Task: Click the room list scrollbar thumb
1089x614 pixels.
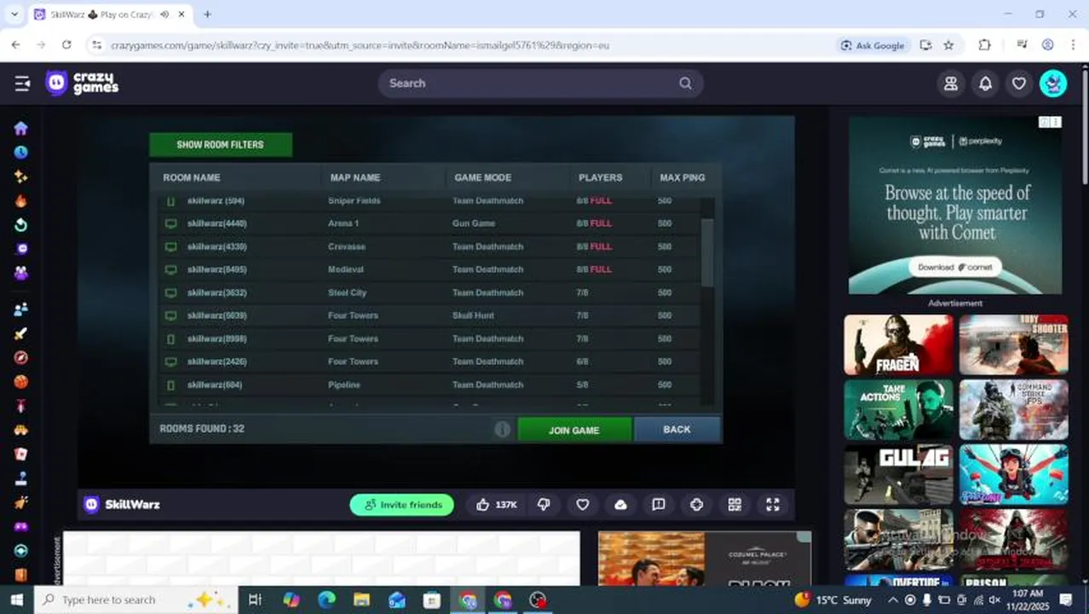Action: [707, 252]
